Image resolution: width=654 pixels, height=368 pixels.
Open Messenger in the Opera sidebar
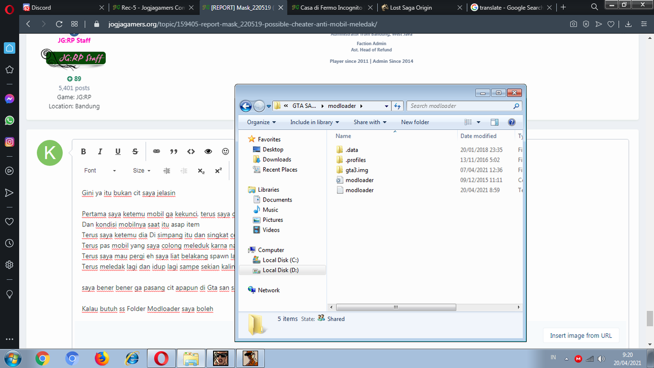click(x=9, y=99)
